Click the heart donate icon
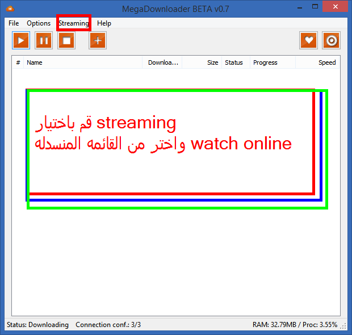Image resolution: width=352 pixels, height=335 pixels. 308,40
